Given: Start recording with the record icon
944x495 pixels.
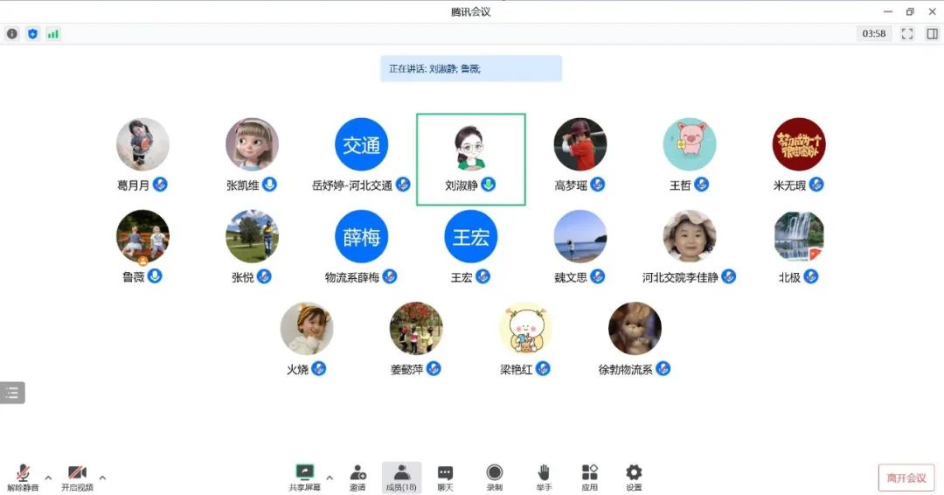Looking at the screenshot, I should point(494,478).
